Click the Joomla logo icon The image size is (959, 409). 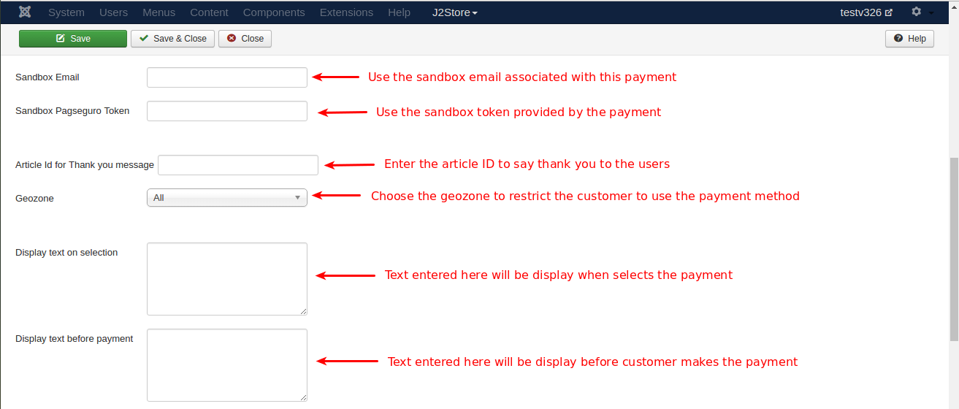tap(25, 12)
